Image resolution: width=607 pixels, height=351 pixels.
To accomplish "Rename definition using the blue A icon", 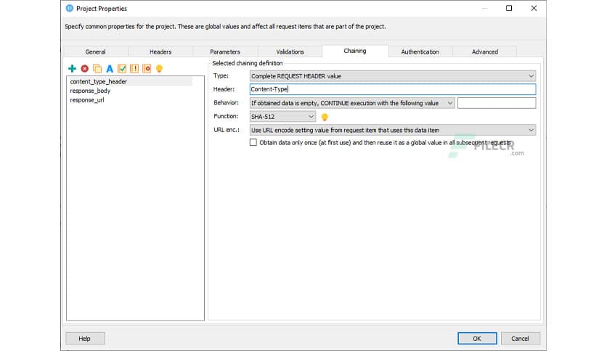I will (110, 68).
